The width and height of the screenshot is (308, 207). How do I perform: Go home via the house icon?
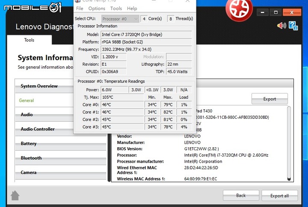(x=15, y=195)
